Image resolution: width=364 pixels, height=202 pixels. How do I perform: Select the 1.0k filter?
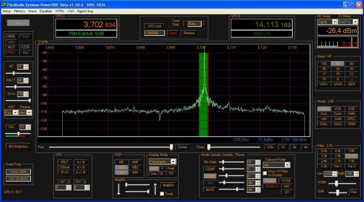coord(324,166)
